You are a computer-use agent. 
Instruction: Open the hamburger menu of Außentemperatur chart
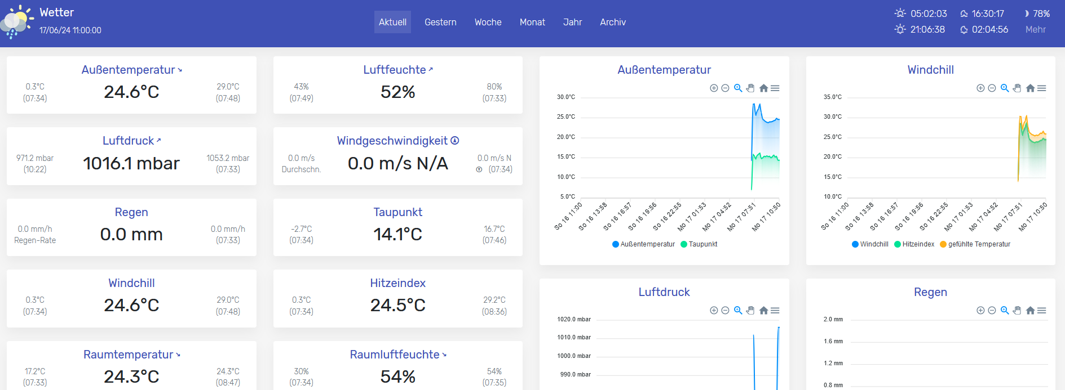point(775,88)
